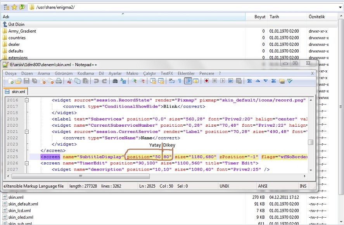The width and height of the screenshot is (344, 225).
Task: Click the spell check ABC icon
Action: [x=290, y=81]
